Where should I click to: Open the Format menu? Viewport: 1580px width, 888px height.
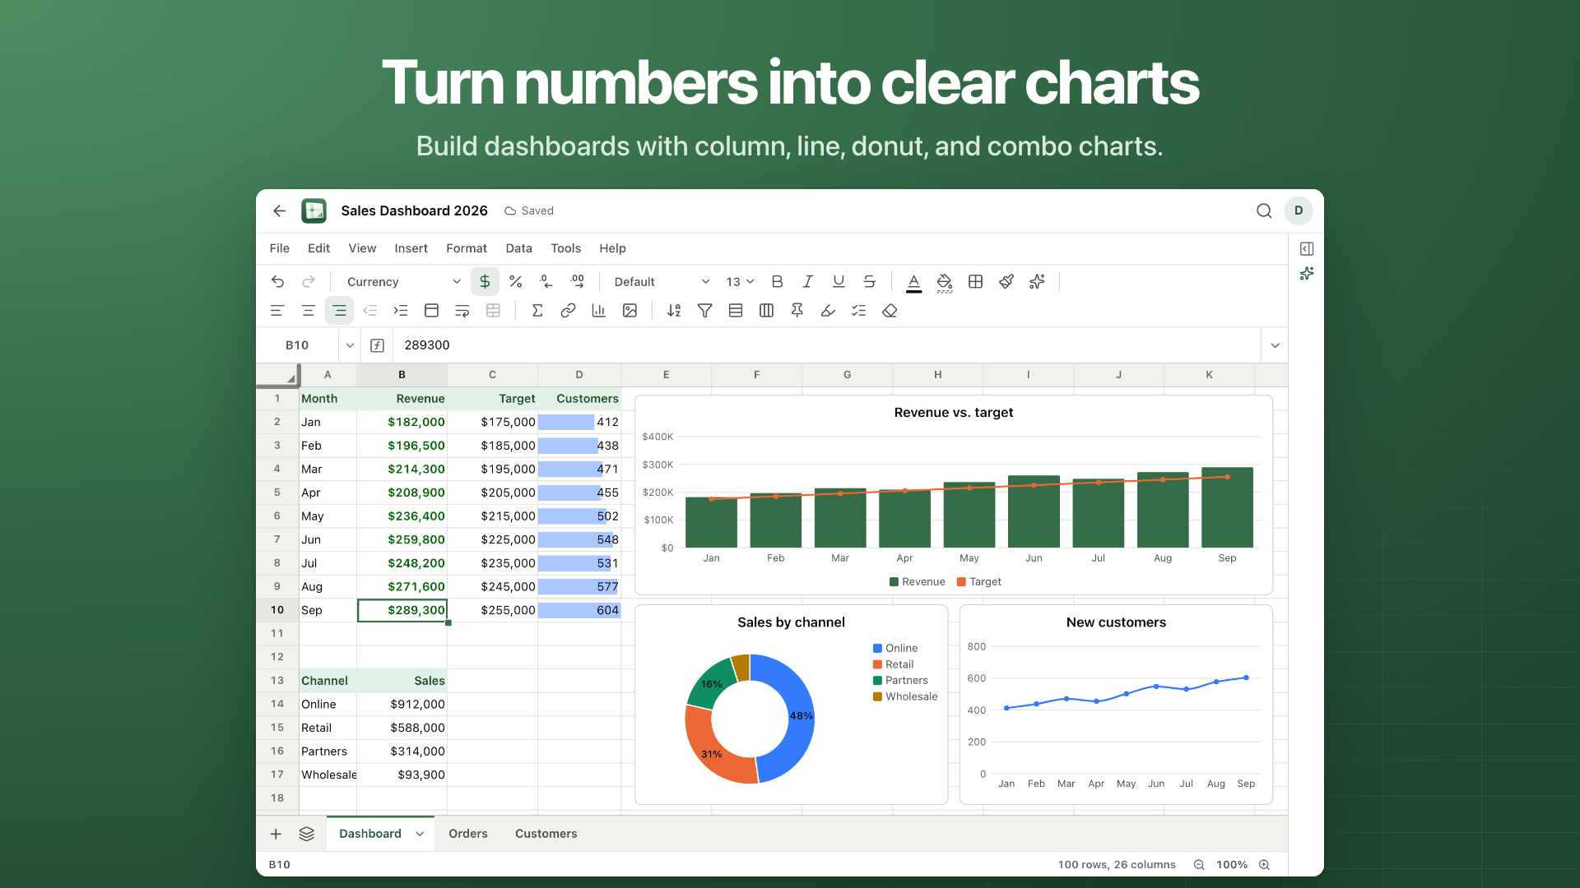pyautogui.click(x=467, y=248)
